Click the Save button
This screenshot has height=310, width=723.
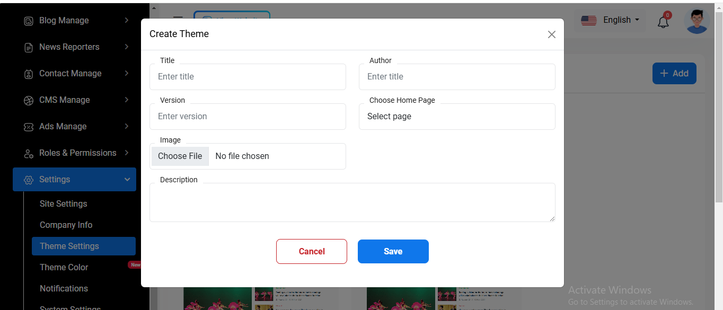pos(393,252)
